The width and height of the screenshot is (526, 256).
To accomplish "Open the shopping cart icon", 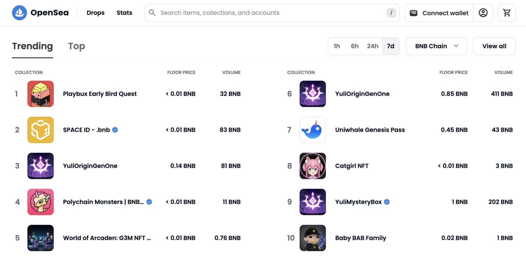I will [507, 13].
